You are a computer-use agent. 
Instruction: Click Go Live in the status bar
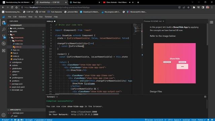click(149, 120)
